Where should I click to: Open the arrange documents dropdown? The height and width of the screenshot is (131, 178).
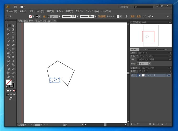(22, 7)
